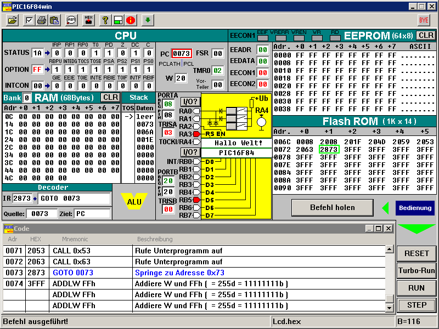Clear EEPROM with its CLR button
439x329 pixels.
click(426, 36)
